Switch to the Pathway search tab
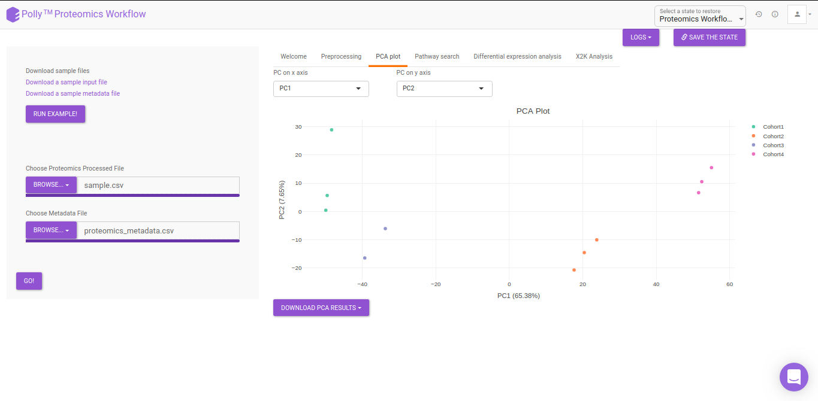 (x=437, y=56)
